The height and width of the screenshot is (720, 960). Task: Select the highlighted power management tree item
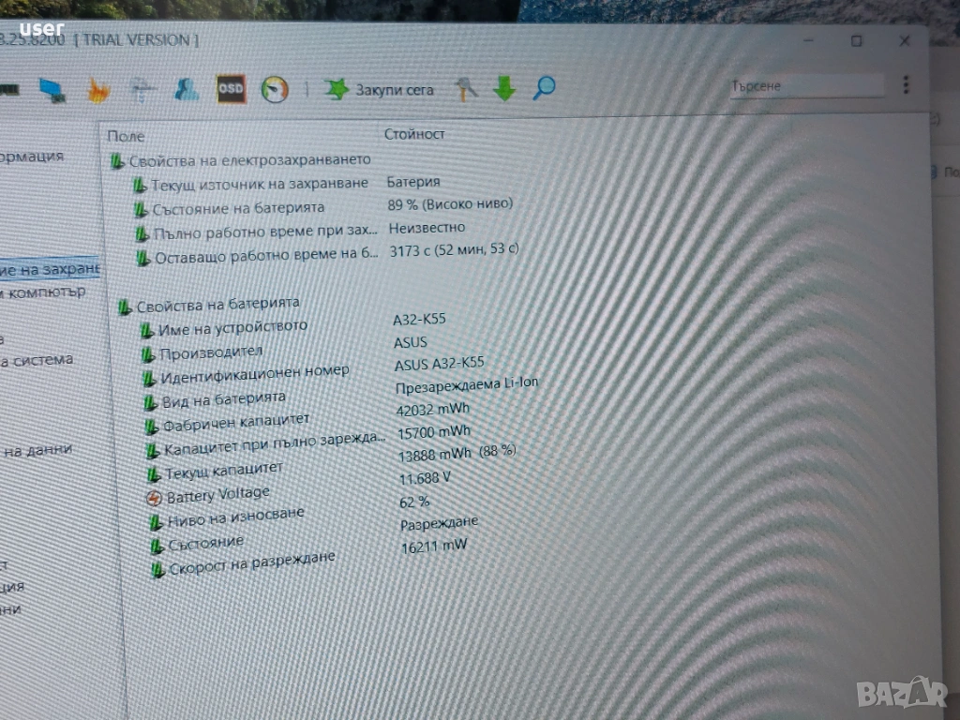(x=49, y=269)
